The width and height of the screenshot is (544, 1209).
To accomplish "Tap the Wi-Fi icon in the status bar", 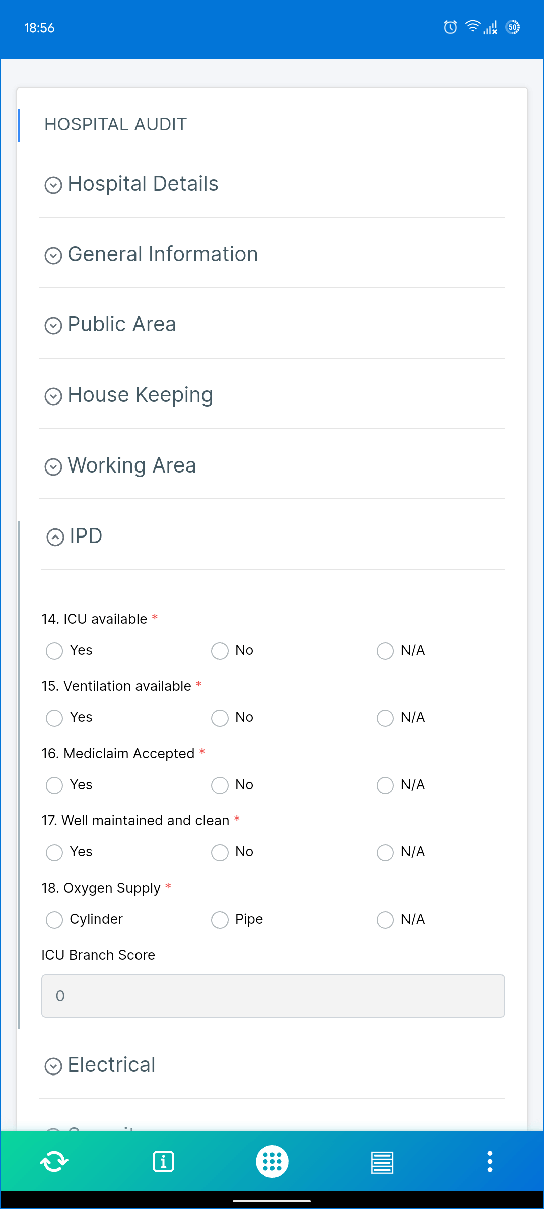I will (472, 27).
